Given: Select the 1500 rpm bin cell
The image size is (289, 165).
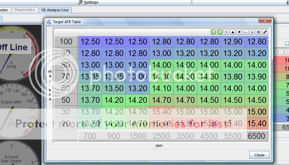Looking at the screenshot, I should tap(138, 136).
